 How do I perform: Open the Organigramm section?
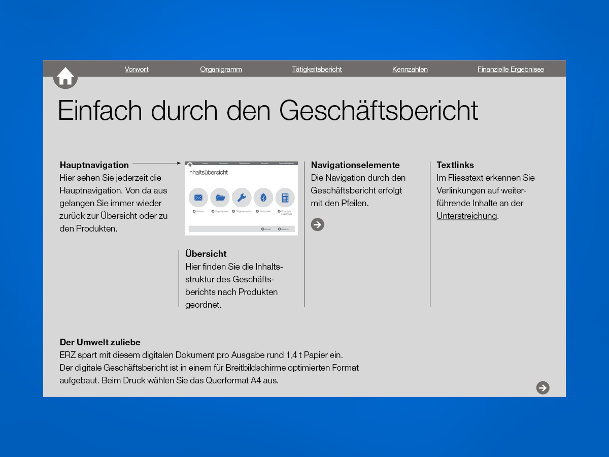tap(221, 69)
